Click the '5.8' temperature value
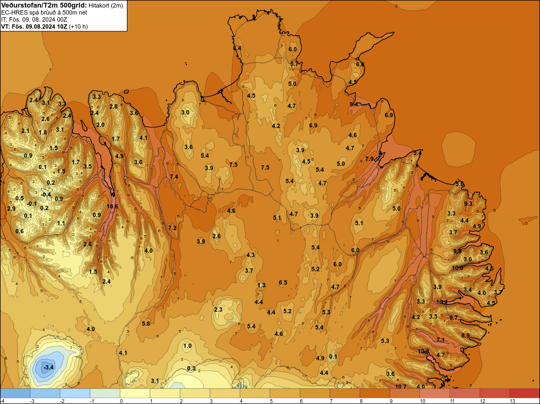Image resolution: width=540 pixels, height=404 pixels. [x=146, y=324]
